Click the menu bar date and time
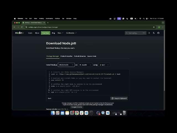This screenshot has height=133, width=177. click(157, 19)
